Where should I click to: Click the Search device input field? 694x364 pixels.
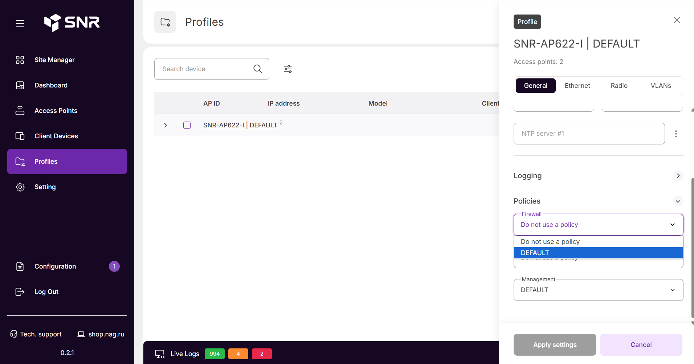coord(212,69)
